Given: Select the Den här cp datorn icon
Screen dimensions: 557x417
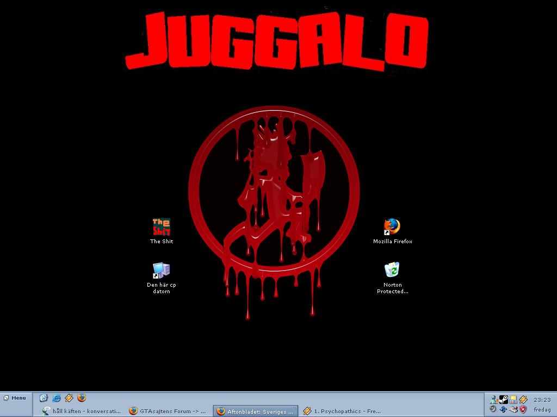Looking at the screenshot, I should pyautogui.click(x=162, y=278).
